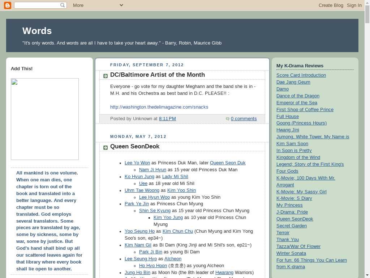Click Sign In in the top bar

pos(354,5)
